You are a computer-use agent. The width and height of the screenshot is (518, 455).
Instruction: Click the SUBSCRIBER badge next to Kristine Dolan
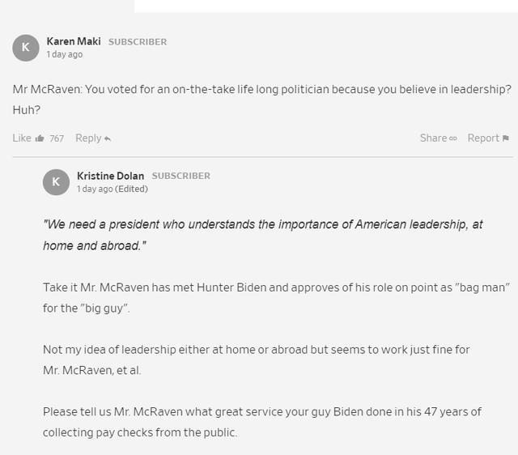tap(181, 176)
